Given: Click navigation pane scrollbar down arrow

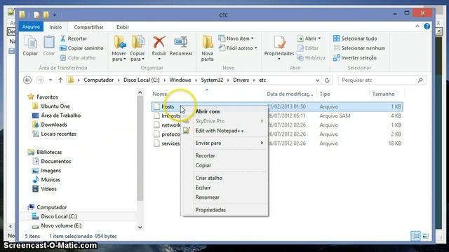Looking at the screenshot, I should point(140,227).
